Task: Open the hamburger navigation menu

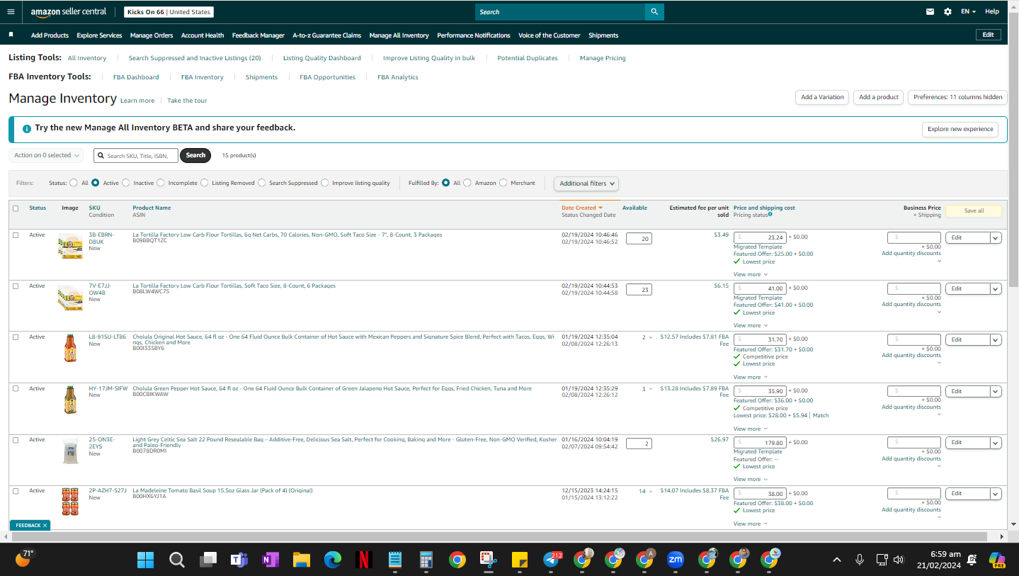Action: pyautogui.click(x=11, y=11)
